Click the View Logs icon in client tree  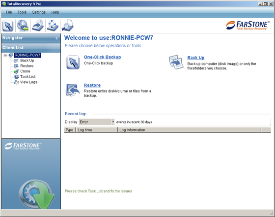point(16,82)
